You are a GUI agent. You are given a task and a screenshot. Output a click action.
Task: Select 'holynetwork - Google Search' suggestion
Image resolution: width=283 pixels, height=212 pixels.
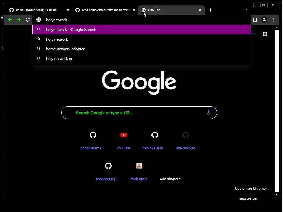point(141,30)
